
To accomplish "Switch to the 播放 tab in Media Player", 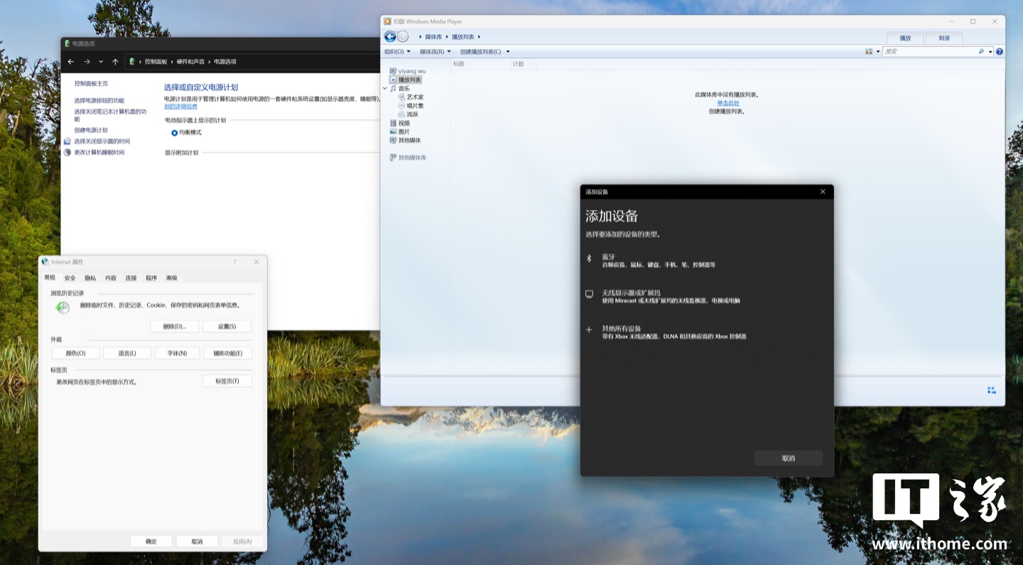I will tap(905, 38).
